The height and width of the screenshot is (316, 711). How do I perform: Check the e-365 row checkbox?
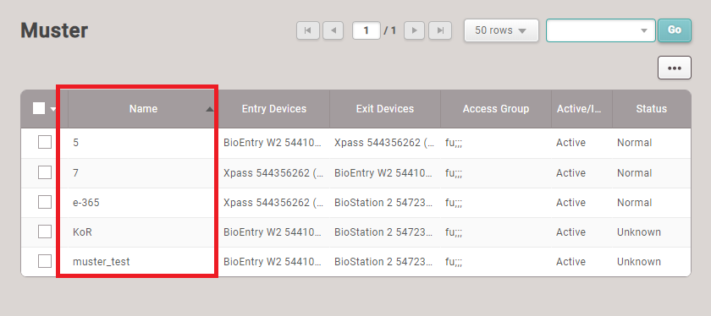pos(44,202)
